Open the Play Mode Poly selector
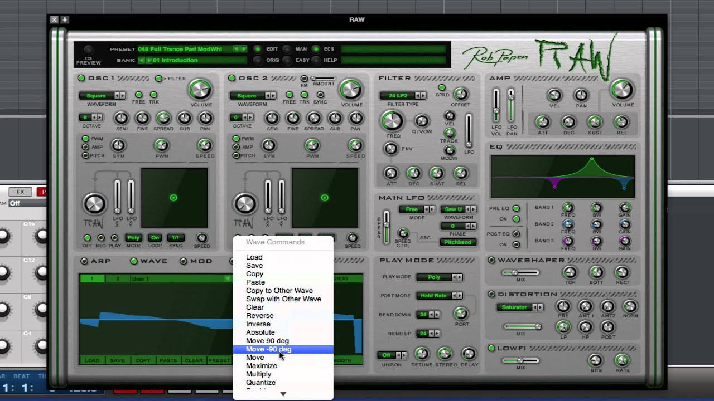 (440, 277)
